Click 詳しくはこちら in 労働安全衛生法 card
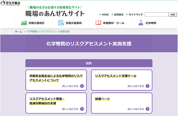 [x=70, y=86]
